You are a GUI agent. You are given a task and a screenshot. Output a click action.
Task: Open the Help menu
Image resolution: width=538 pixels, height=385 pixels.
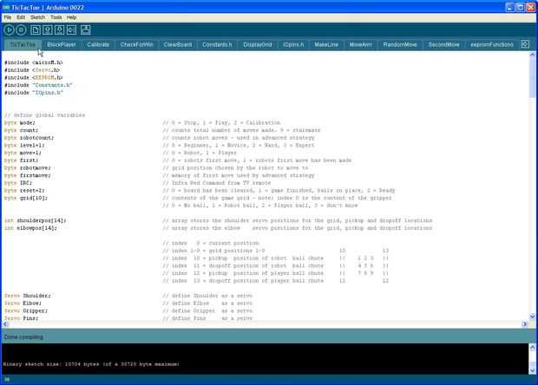point(71,17)
